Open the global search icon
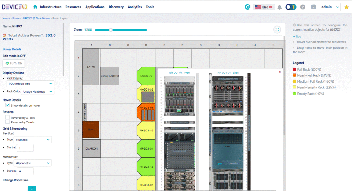Screen dimensions: 352x191 coord(247,7)
